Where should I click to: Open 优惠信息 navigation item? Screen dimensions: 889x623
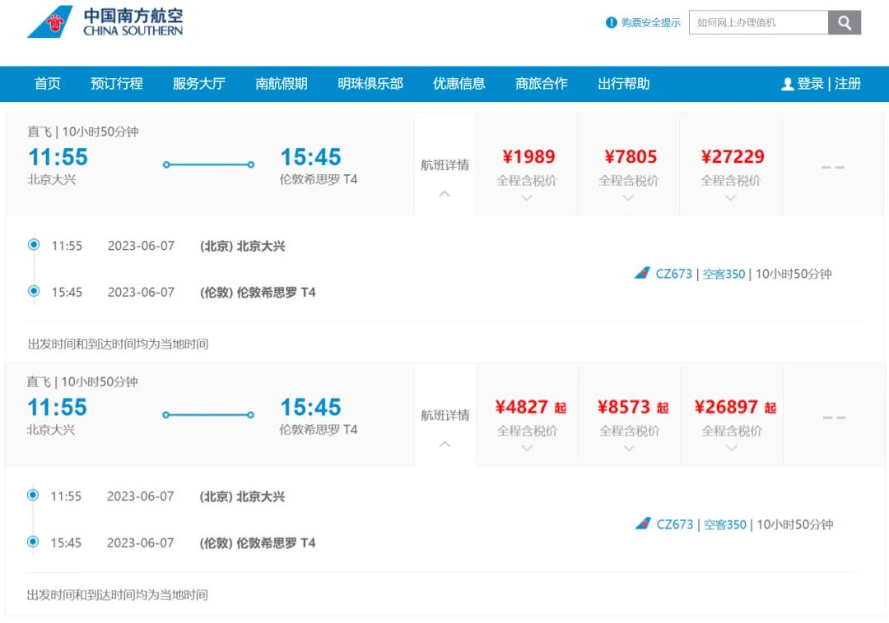[459, 84]
